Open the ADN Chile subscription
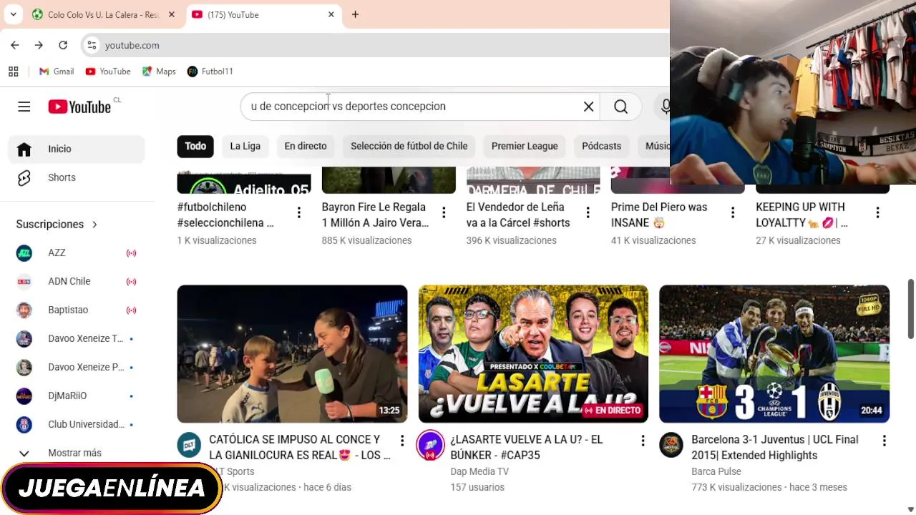 (77, 281)
